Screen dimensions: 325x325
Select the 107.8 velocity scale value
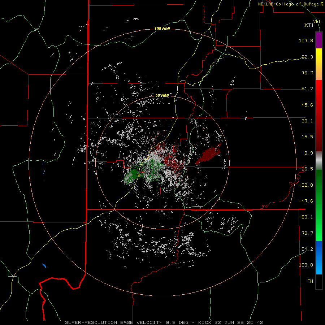306,40
